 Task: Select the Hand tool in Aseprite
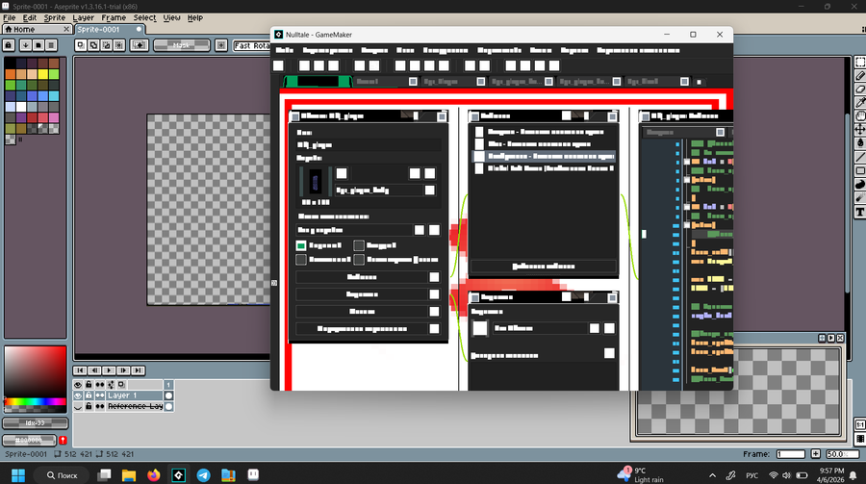[x=860, y=115]
